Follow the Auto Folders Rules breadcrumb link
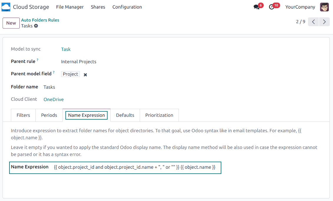Screen dimensions: 333x201 [x=40, y=20]
